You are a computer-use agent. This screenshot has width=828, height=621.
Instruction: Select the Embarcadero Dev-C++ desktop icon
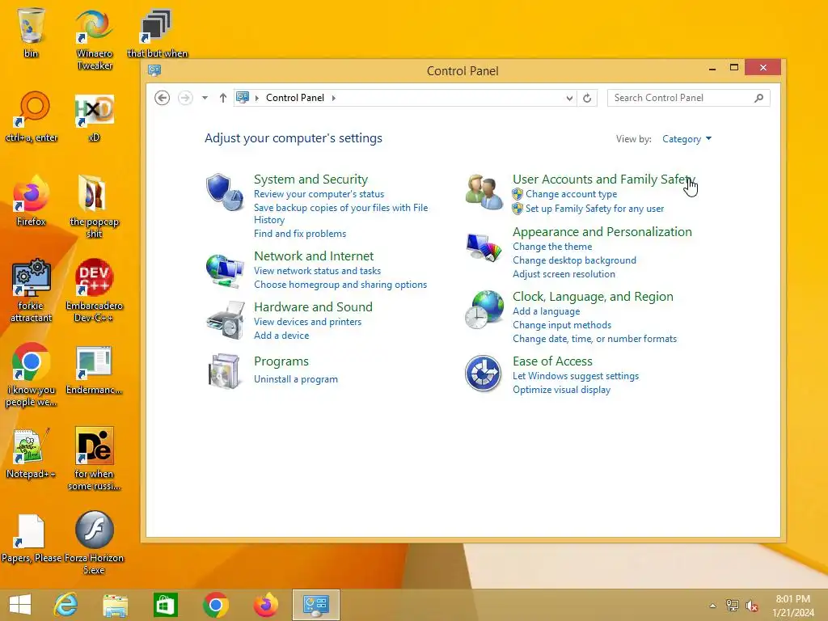pos(95,290)
